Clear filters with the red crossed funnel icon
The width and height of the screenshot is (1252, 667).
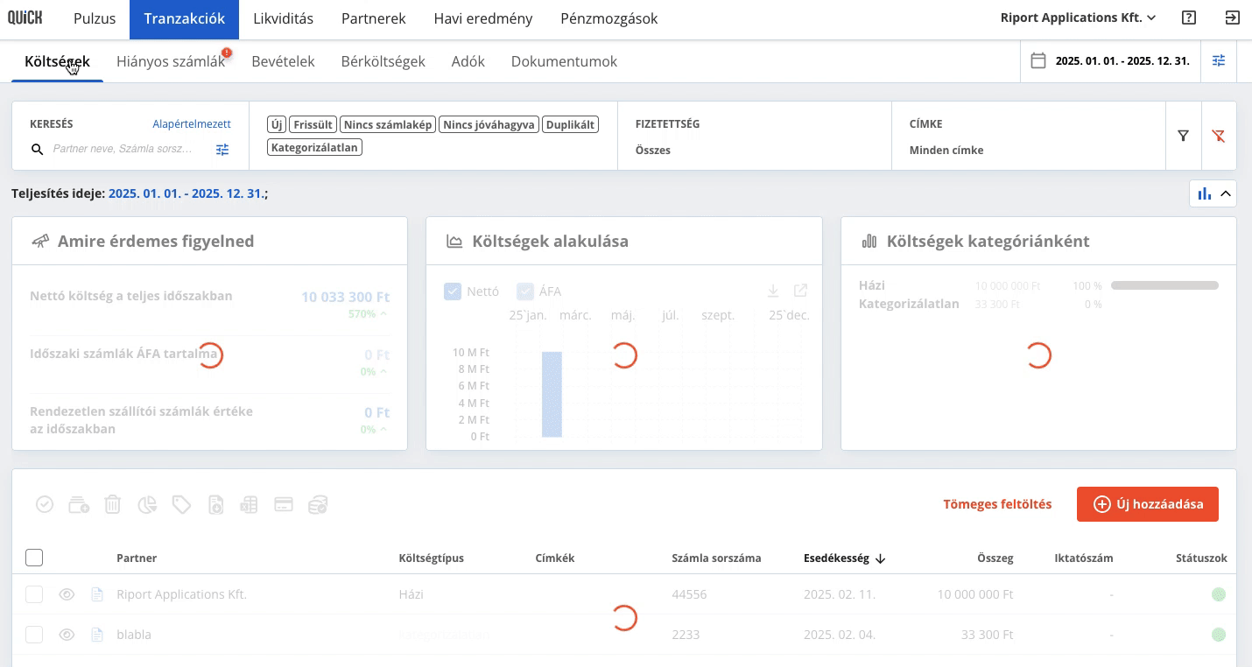coord(1219,136)
